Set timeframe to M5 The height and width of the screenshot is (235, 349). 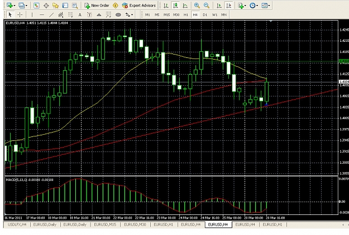[157, 15]
